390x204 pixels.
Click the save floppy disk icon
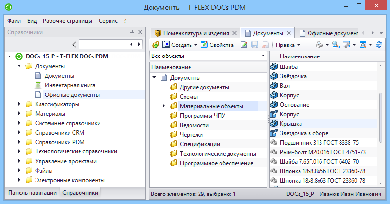pyautogui.click(x=255, y=45)
